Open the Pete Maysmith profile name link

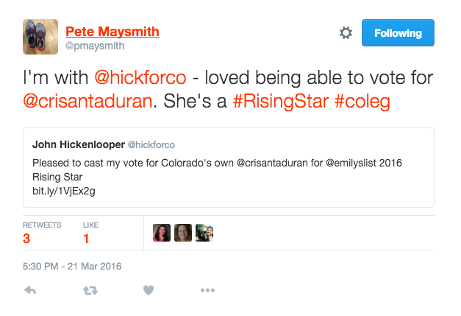pyautogui.click(x=112, y=31)
